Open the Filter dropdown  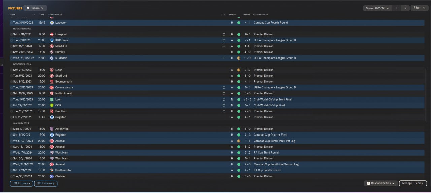(x=419, y=8)
